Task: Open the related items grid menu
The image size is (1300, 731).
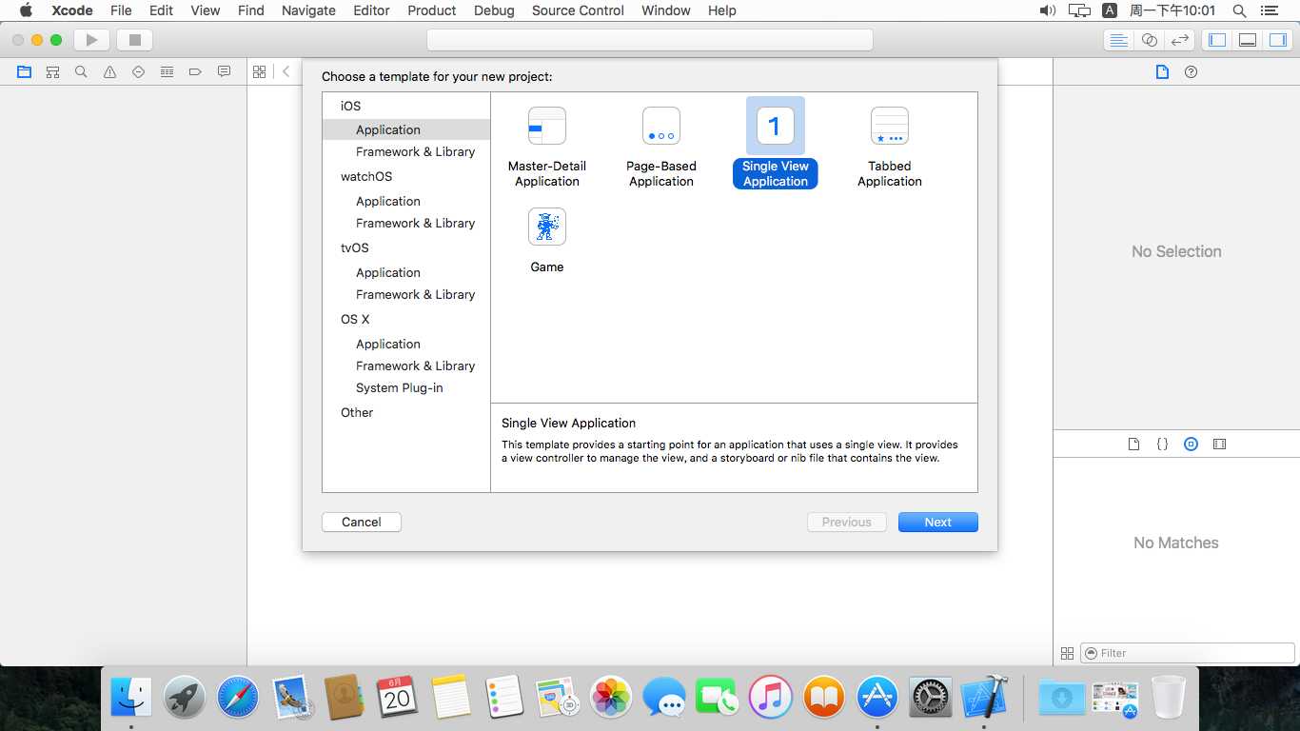Action: pyautogui.click(x=259, y=71)
